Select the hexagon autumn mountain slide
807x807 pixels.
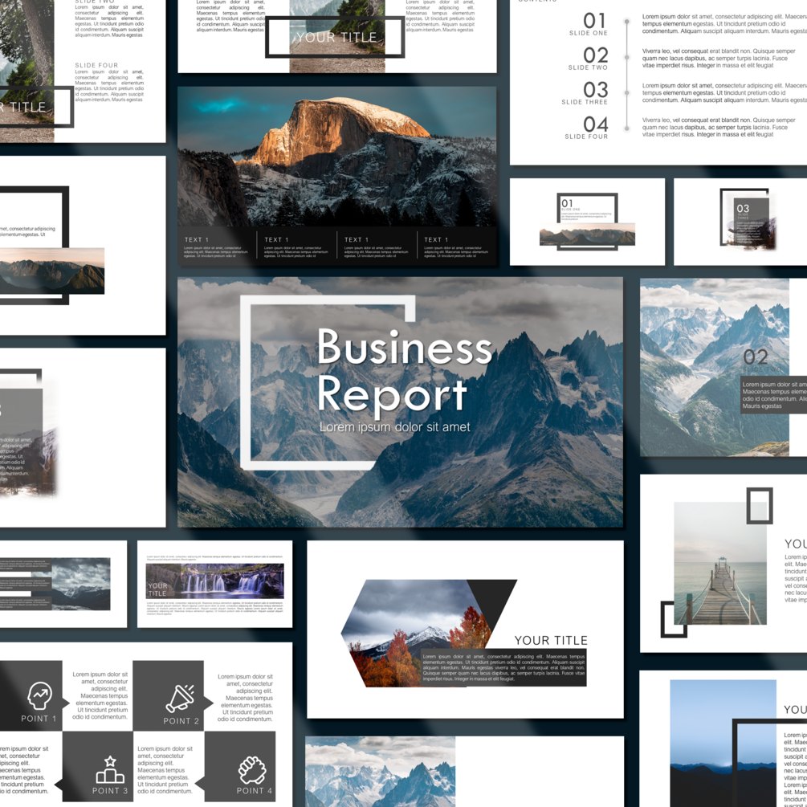coord(465,629)
